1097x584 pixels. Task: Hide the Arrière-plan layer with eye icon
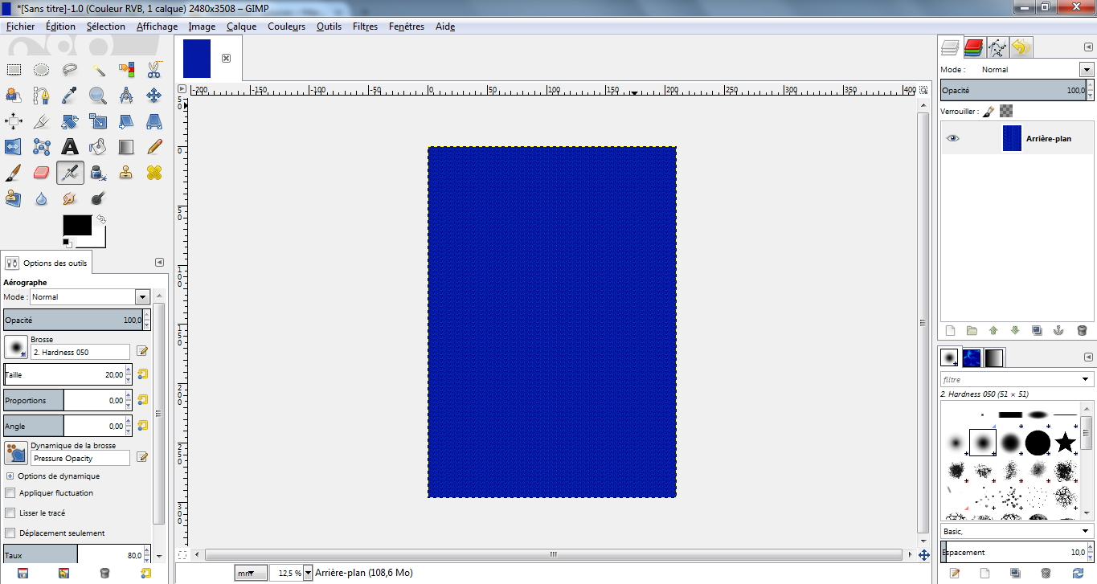tap(952, 138)
